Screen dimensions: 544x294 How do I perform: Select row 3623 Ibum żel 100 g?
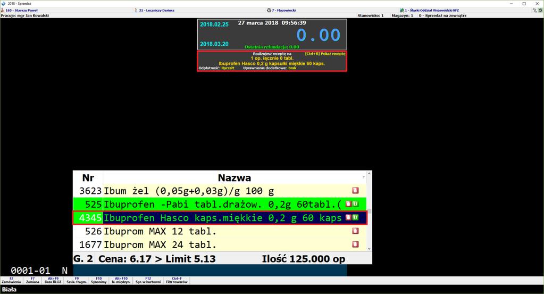point(220,191)
